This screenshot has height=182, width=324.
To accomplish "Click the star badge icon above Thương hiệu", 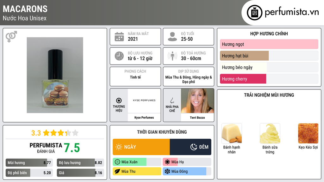I will click(x=119, y=100).
